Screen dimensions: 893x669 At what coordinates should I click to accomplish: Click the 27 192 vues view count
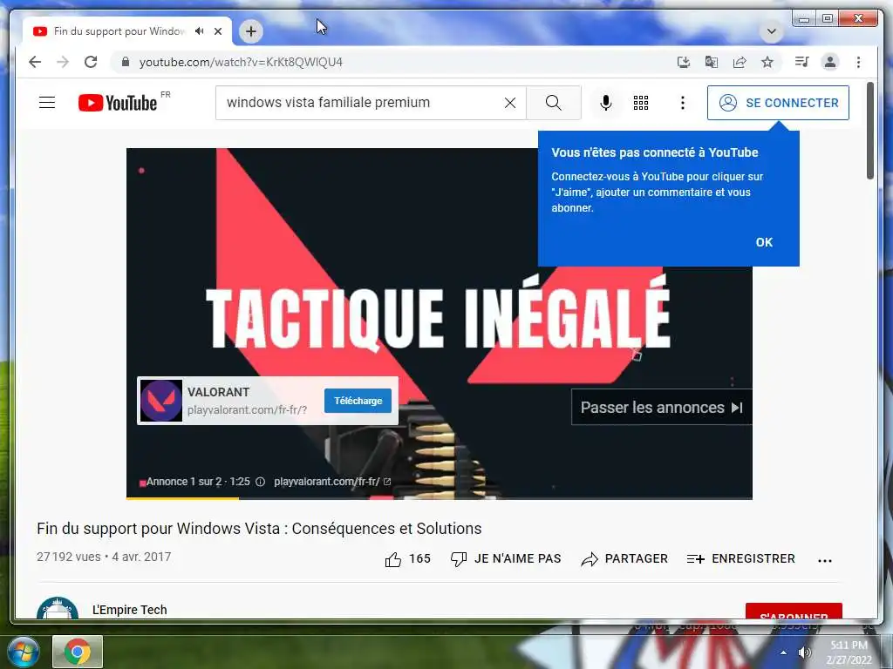[69, 557]
